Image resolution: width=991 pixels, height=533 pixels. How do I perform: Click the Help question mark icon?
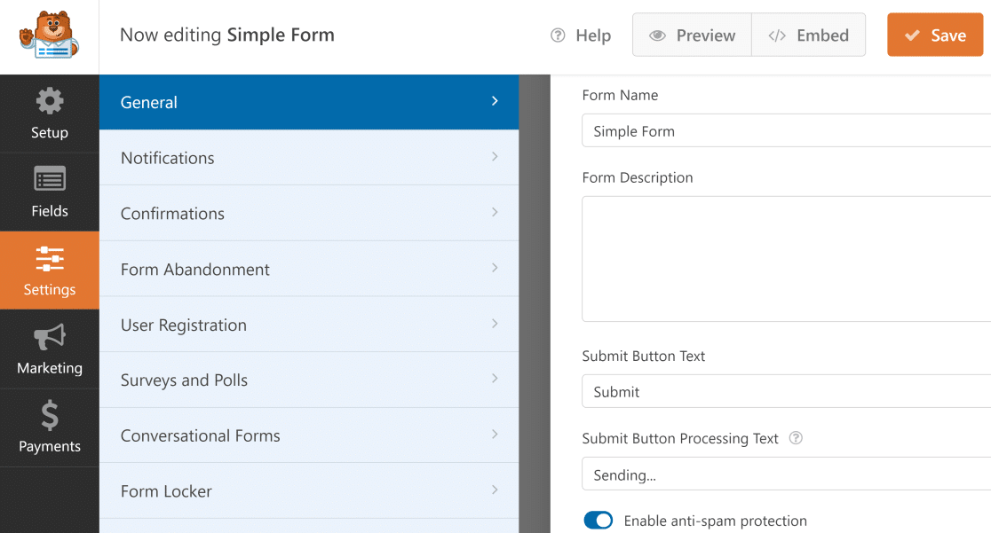click(558, 35)
